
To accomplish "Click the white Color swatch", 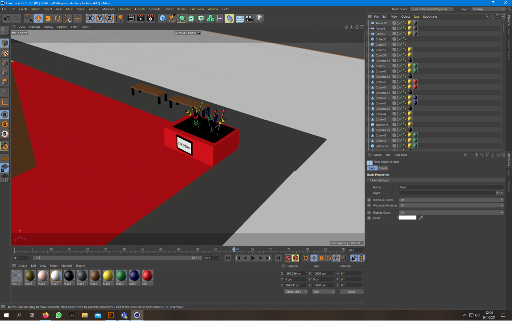I will point(407,218).
